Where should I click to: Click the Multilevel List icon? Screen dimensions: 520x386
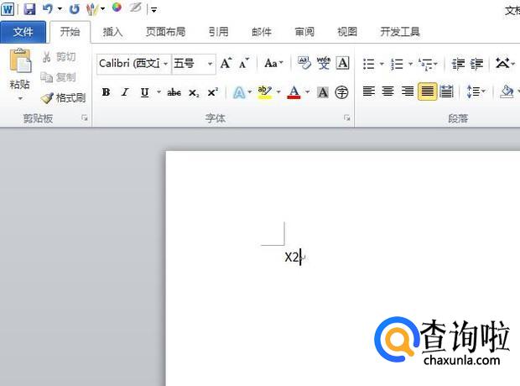(425, 64)
